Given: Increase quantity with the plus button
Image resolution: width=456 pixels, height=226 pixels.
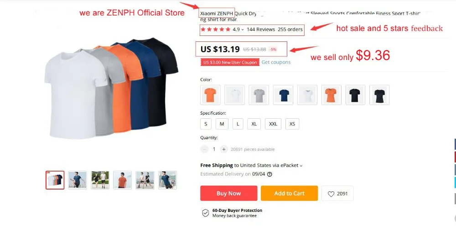Looking at the screenshot, I should (x=223, y=149).
